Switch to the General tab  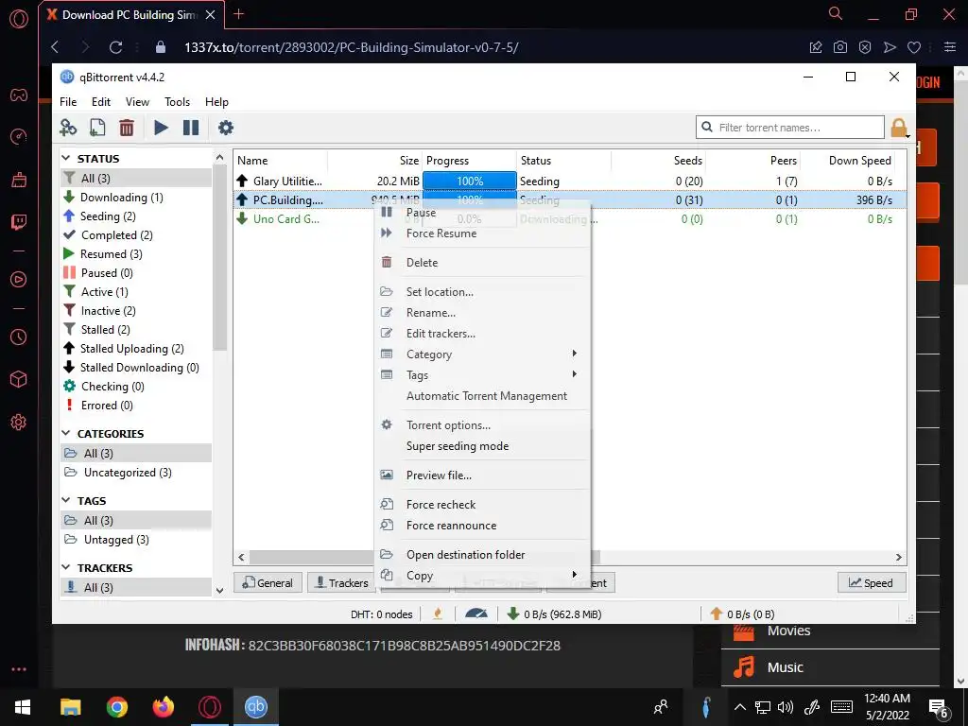(x=268, y=582)
